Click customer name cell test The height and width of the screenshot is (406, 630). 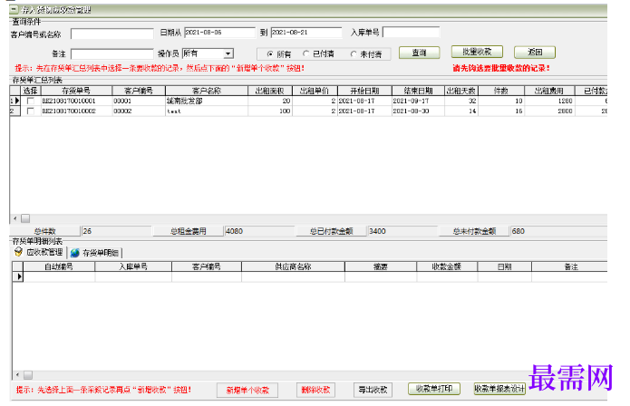pos(207,111)
